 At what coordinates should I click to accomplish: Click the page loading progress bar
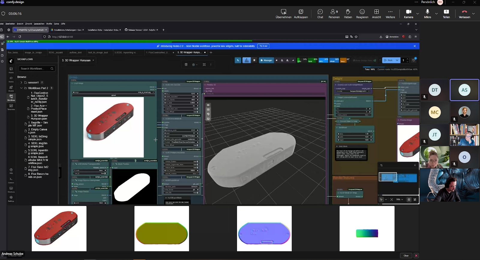(x=129, y=41)
